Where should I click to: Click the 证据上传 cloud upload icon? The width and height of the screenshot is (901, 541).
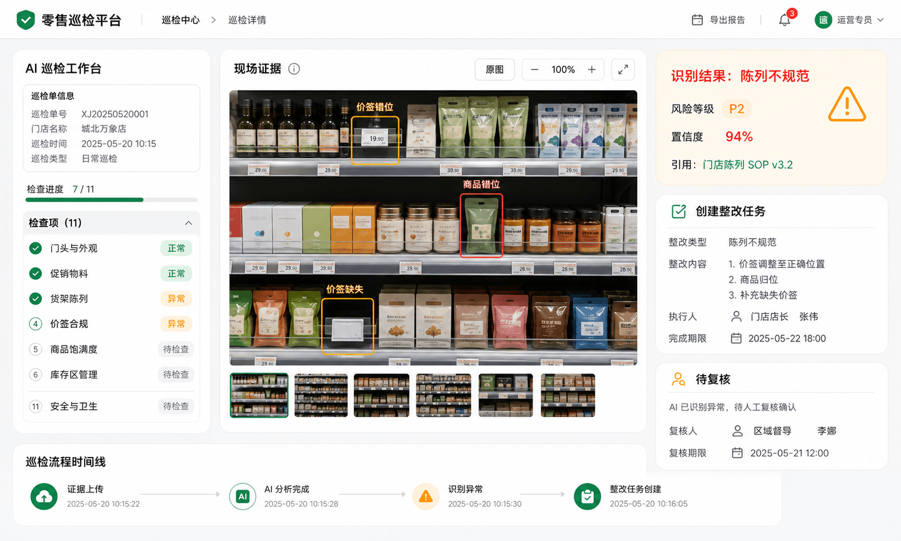click(44, 496)
